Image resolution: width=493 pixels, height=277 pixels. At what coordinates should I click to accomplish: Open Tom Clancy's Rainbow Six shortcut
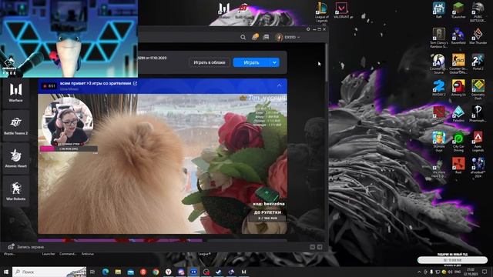click(439, 38)
